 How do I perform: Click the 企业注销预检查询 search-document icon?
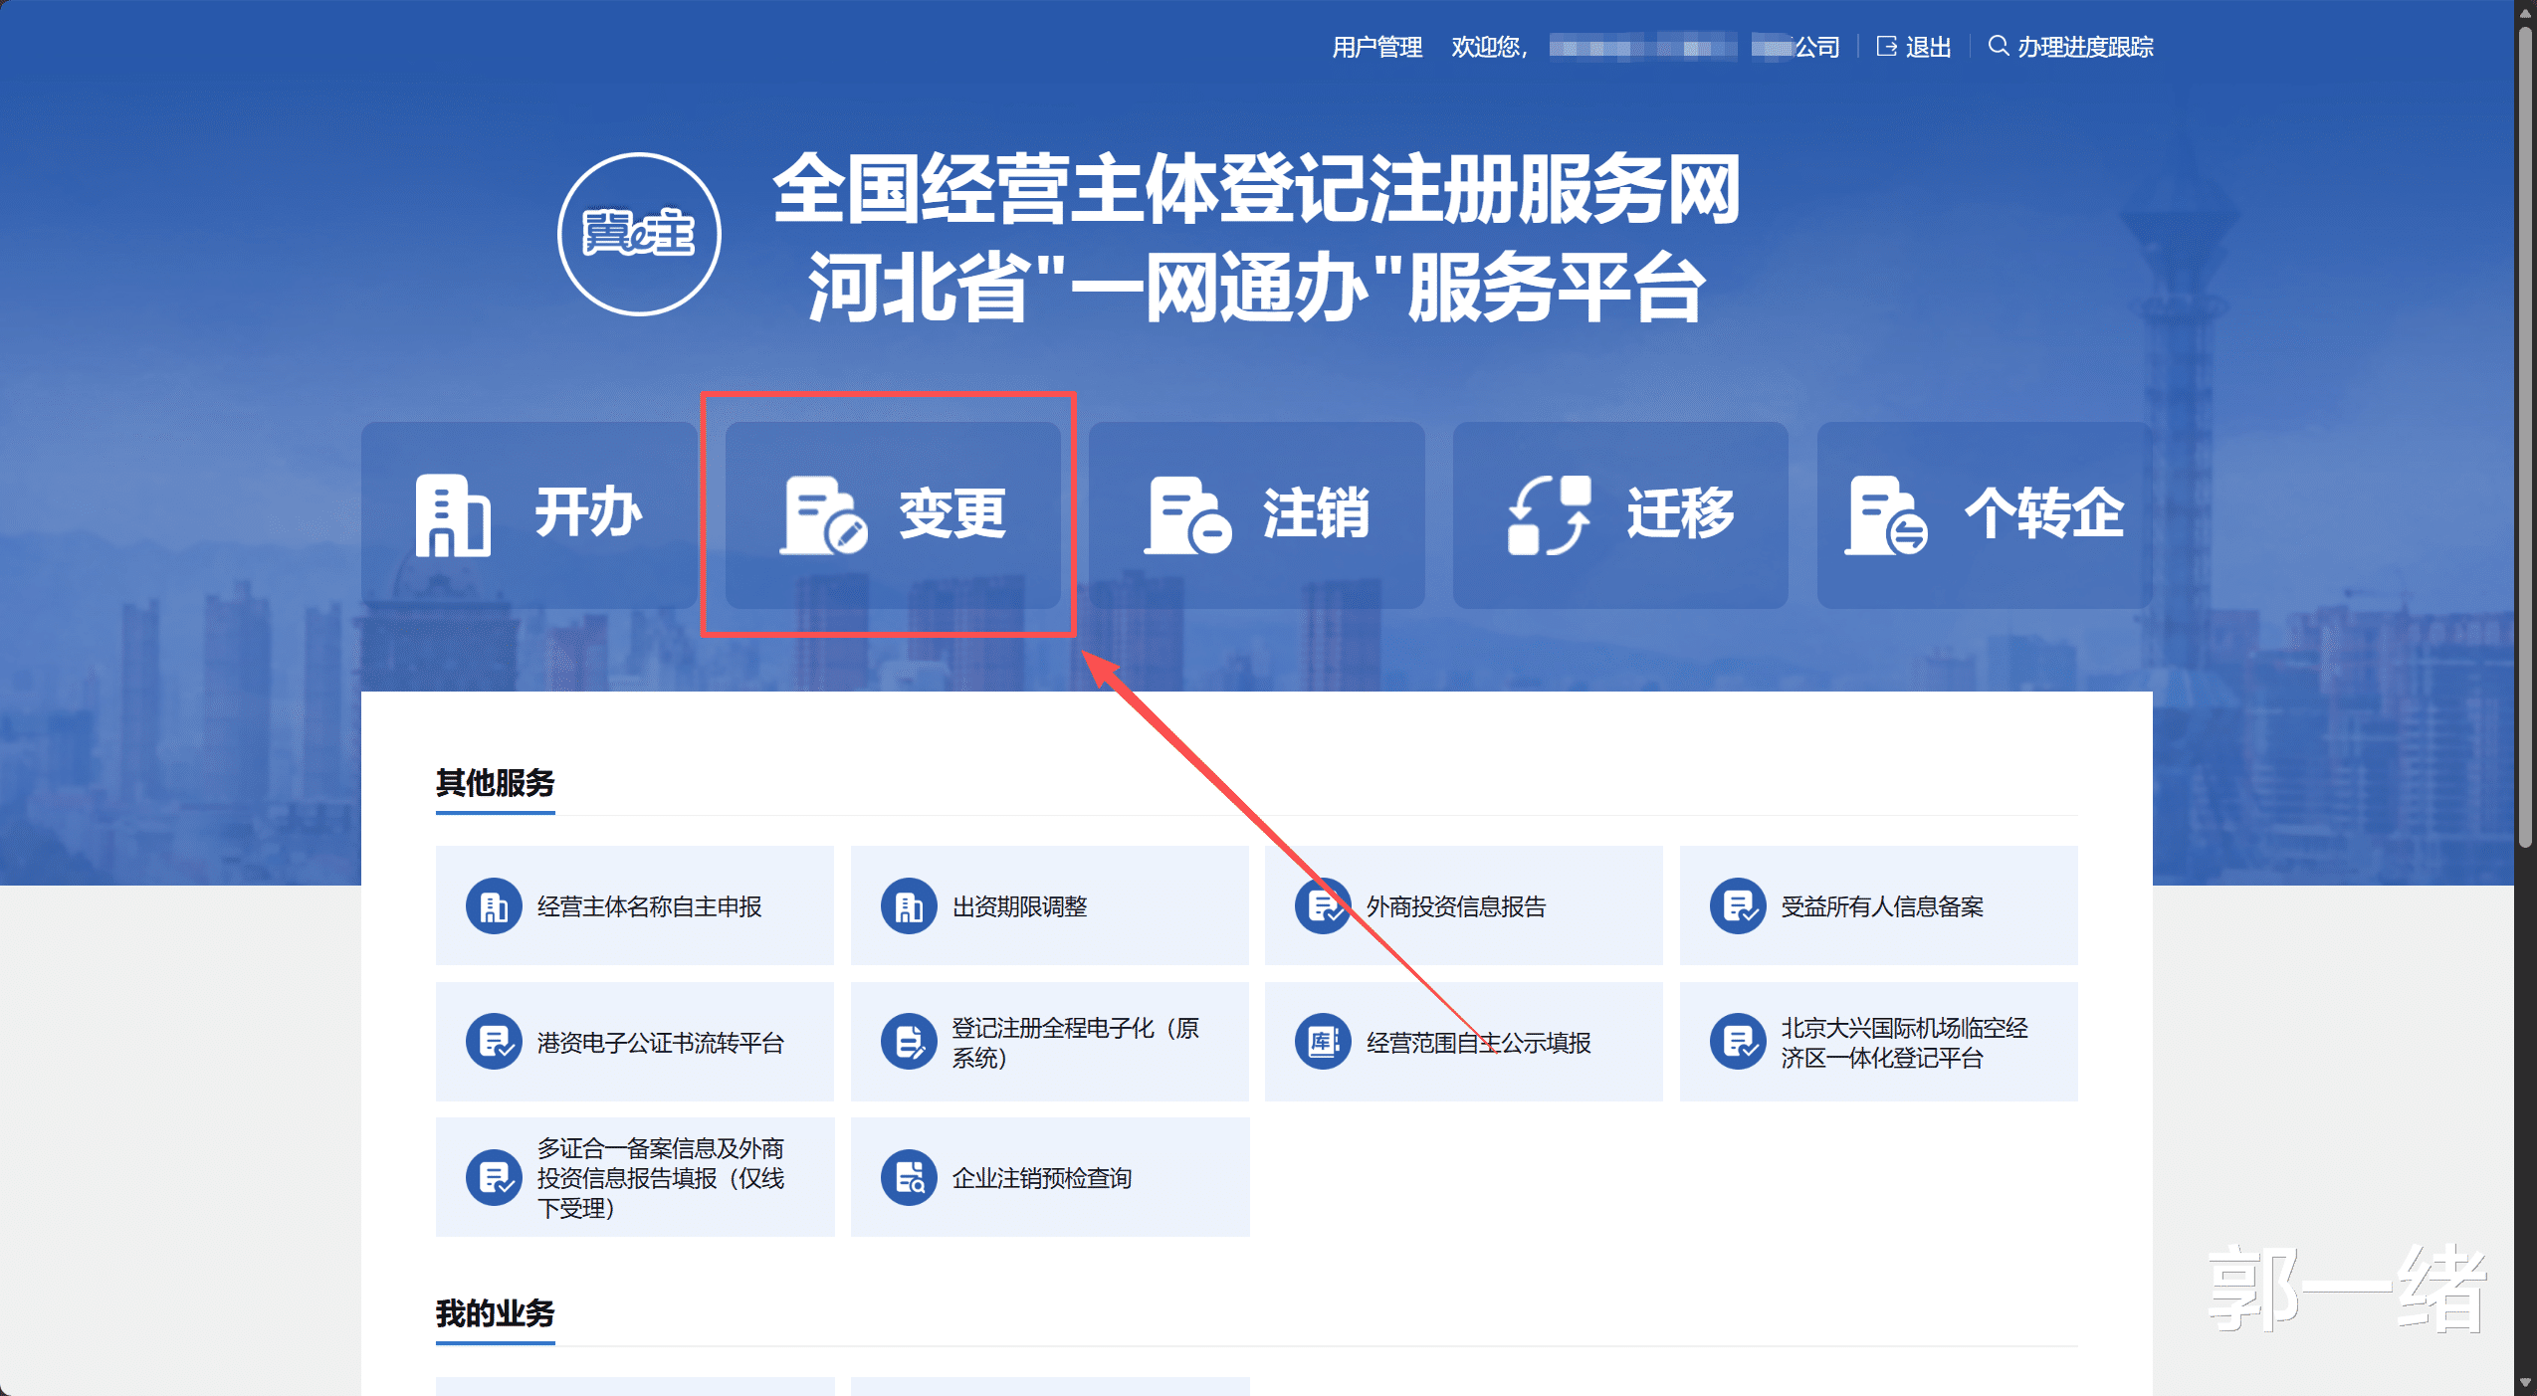(x=908, y=1178)
